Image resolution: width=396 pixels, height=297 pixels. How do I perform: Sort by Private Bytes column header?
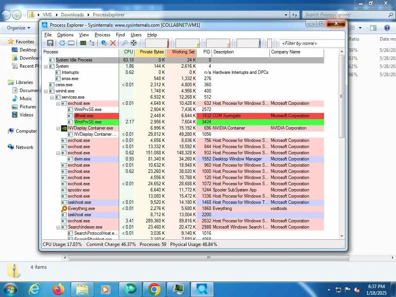click(150, 52)
